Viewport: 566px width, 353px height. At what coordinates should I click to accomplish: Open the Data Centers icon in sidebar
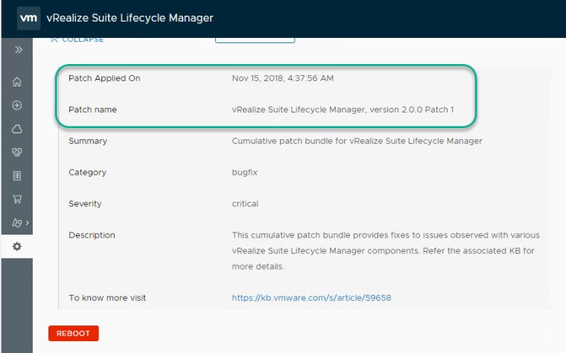click(17, 152)
